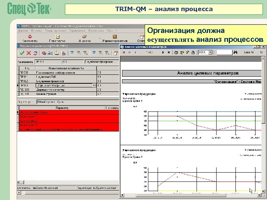The height and width of the screenshot is (200, 267).
Task: Open the ? help menu
Action: coord(116,31)
